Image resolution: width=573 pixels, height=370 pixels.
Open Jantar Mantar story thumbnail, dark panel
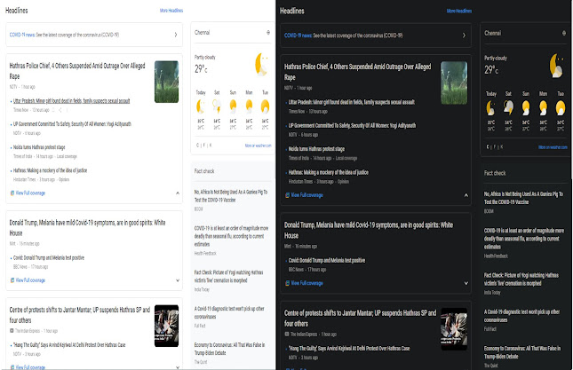click(454, 329)
